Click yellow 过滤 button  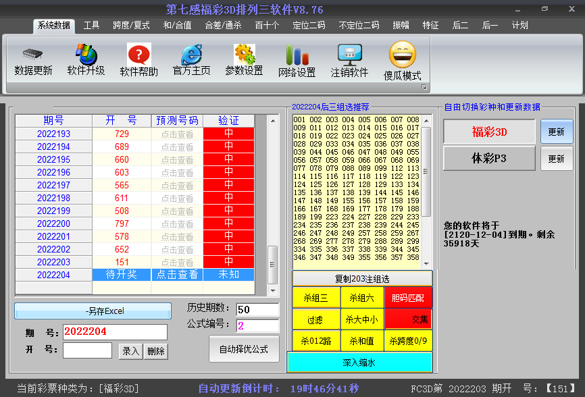316,319
